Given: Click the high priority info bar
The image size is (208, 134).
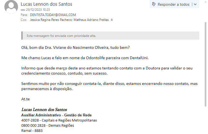Looking at the screenshot, I should 110,36.
